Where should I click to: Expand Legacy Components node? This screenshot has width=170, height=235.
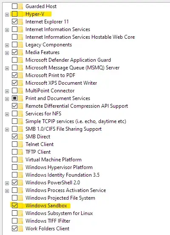[x=7, y=45]
